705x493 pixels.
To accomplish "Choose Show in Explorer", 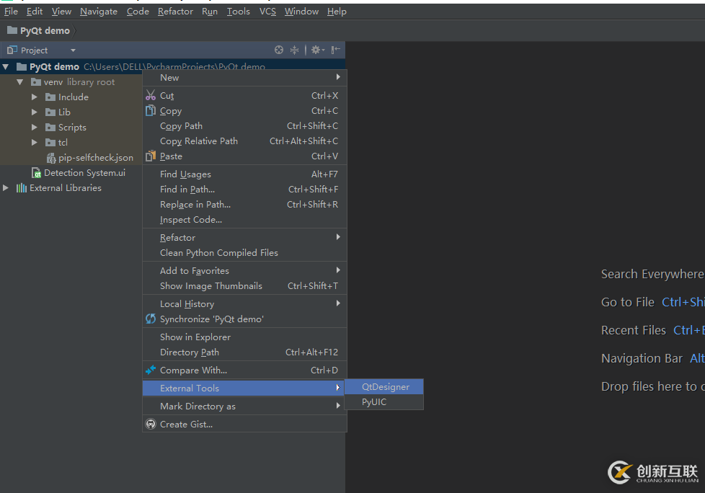I will pos(244,337).
